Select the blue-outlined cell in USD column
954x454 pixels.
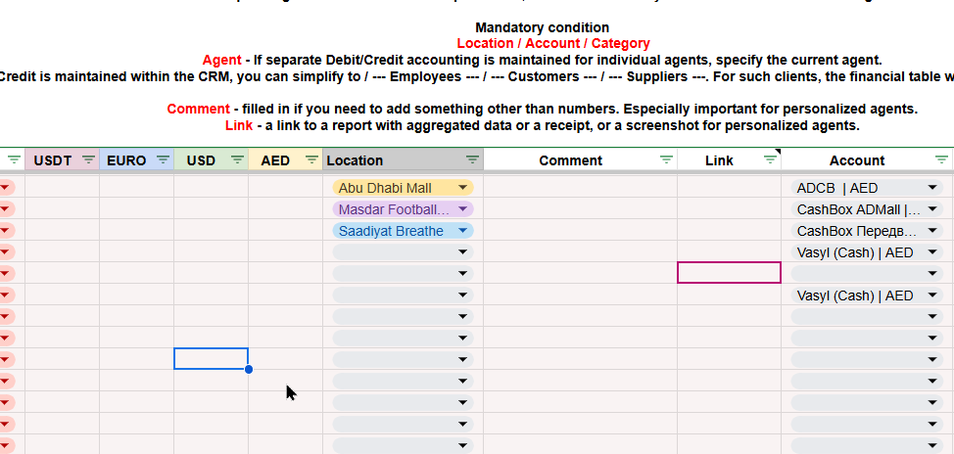coord(211,358)
